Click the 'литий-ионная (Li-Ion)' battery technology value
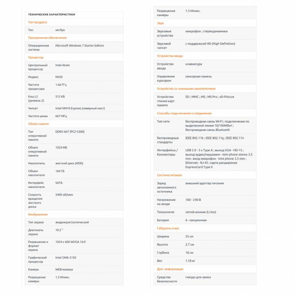The image size is (295, 295). [200, 212]
